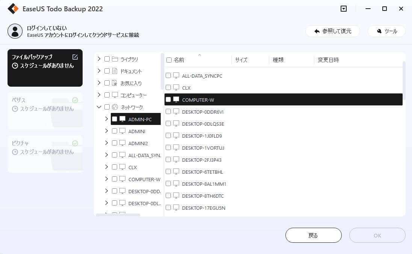Expand the コンピューター tree node

(99, 95)
